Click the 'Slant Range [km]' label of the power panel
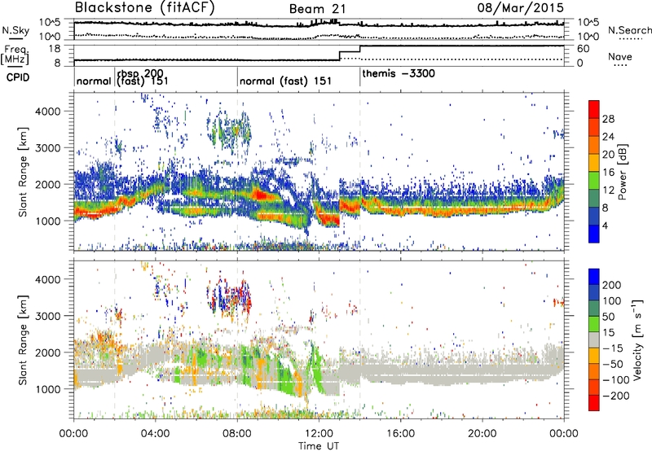This screenshot has height=451, width=652. click(23, 172)
